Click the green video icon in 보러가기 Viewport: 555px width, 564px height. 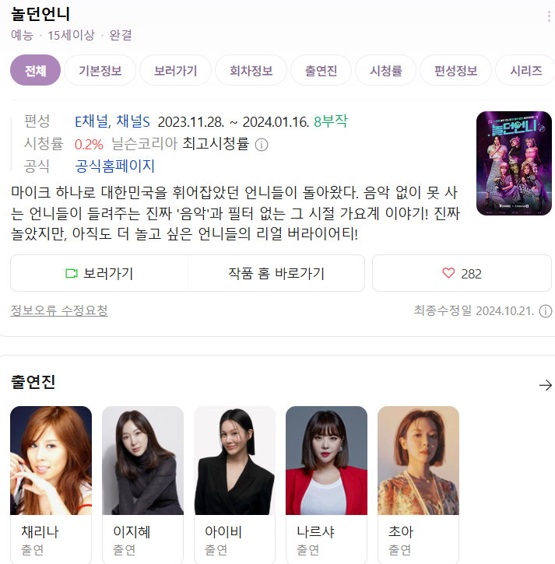[72, 273]
